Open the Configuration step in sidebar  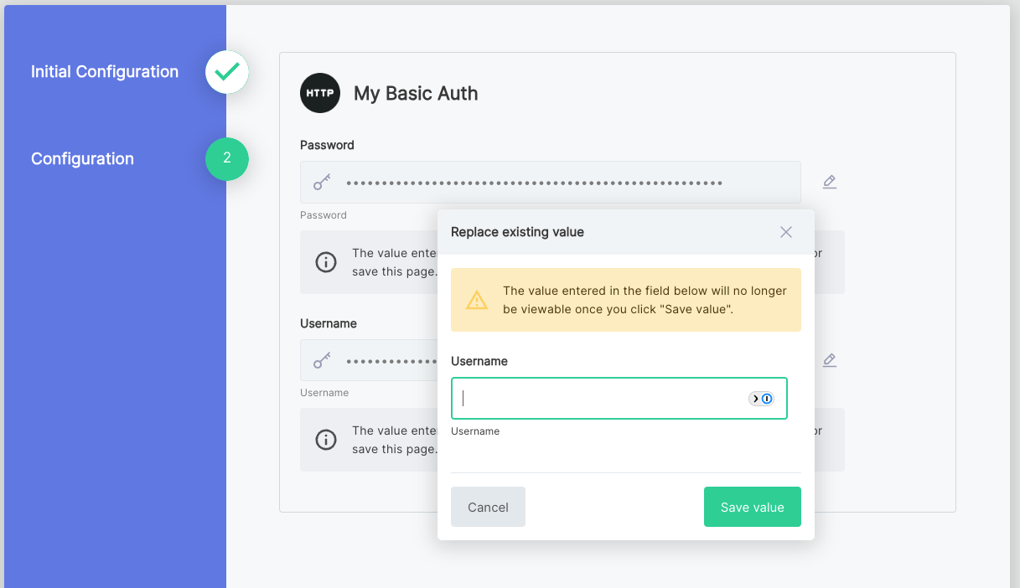82,159
